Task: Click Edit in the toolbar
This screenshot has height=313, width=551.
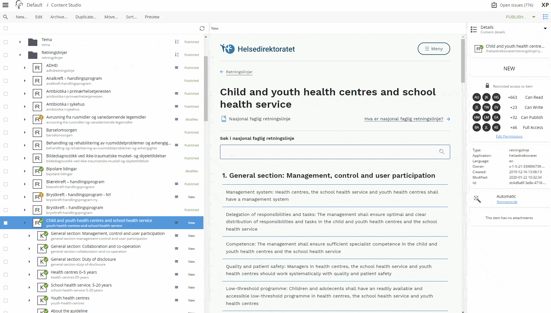Action: [x=39, y=17]
